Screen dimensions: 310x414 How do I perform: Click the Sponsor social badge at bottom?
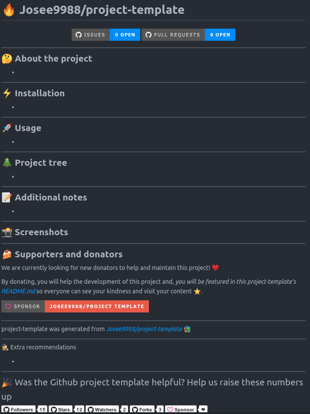click(x=181, y=409)
